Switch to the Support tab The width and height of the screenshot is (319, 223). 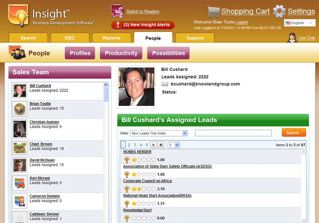pyautogui.click(x=195, y=38)
